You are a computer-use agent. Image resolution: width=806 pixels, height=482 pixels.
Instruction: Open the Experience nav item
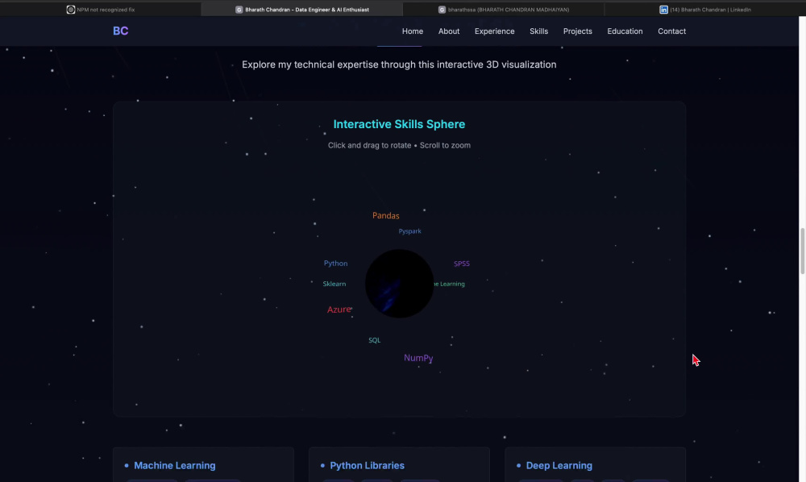tap(494, 31)
